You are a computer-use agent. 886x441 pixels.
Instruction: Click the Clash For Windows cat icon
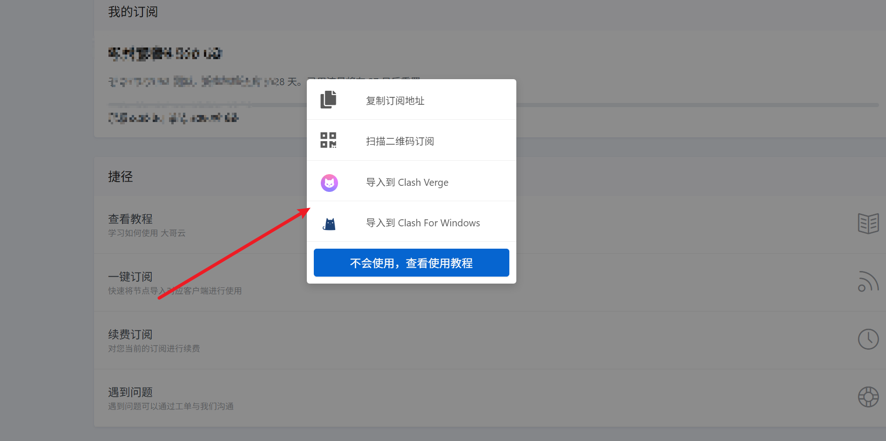329,224
